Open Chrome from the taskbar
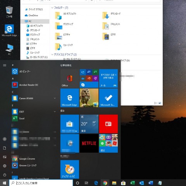The image size is (186, 186). 105,183
